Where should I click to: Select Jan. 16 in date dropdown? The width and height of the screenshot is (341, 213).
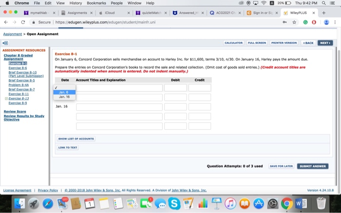[x=64, y=97]
